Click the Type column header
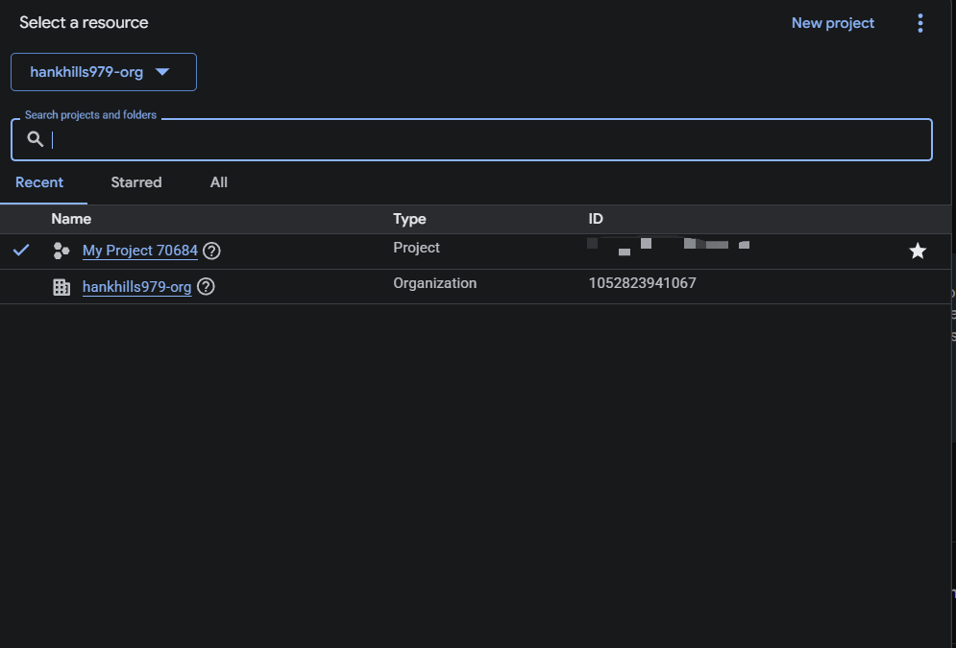956x648 pixels. tap(409, 219)
